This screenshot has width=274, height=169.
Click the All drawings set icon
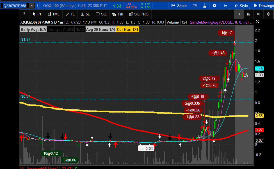click(259, 14)
